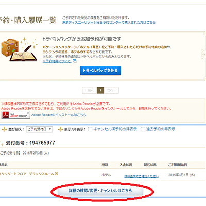
Task: Click 詳細の確認/変更・キャンセルはこちら button
Action: [100, 191]
